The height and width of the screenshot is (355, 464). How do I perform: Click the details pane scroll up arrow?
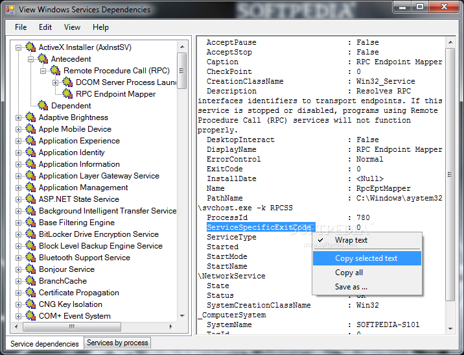(x=450, y=42)
